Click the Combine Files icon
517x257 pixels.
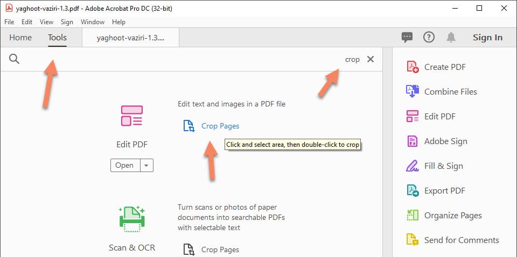413,91
